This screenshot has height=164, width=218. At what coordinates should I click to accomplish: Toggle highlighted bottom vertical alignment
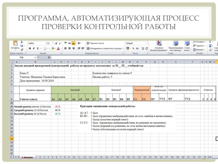pyautogui.click(x=73, y=43)
